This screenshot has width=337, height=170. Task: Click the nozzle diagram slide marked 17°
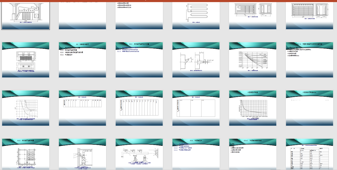(x=196, y=60)
